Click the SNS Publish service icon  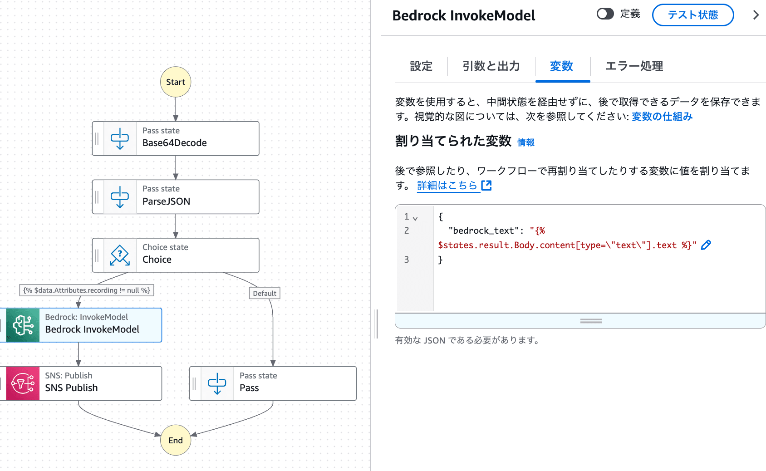coord(23,384)
